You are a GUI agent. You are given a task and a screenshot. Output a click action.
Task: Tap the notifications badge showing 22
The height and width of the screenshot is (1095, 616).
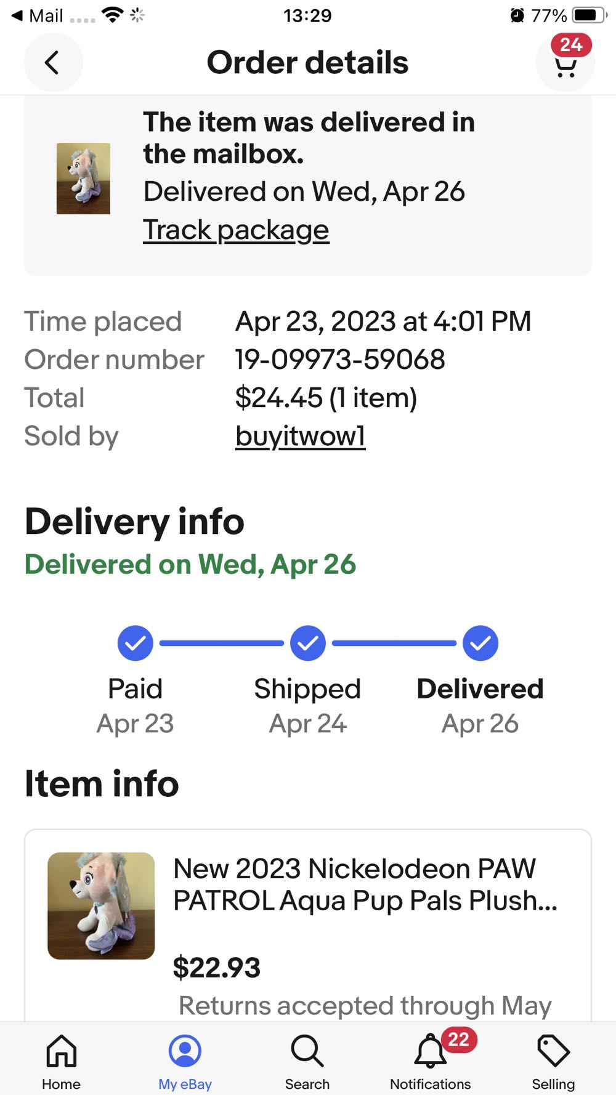(x=458, y=1040)
